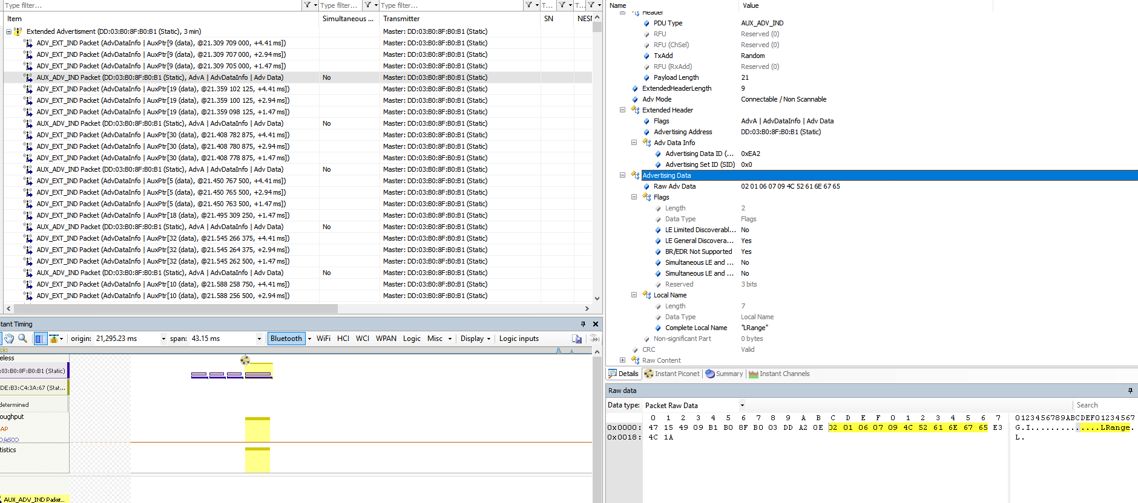Click the Item column filter funnel icon
The image size is (1138, 503).
click(x=308, y=5)
